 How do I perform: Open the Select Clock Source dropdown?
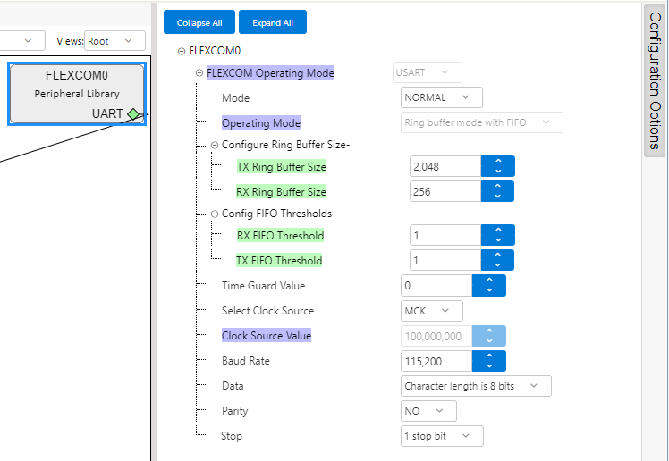point(432,311)
